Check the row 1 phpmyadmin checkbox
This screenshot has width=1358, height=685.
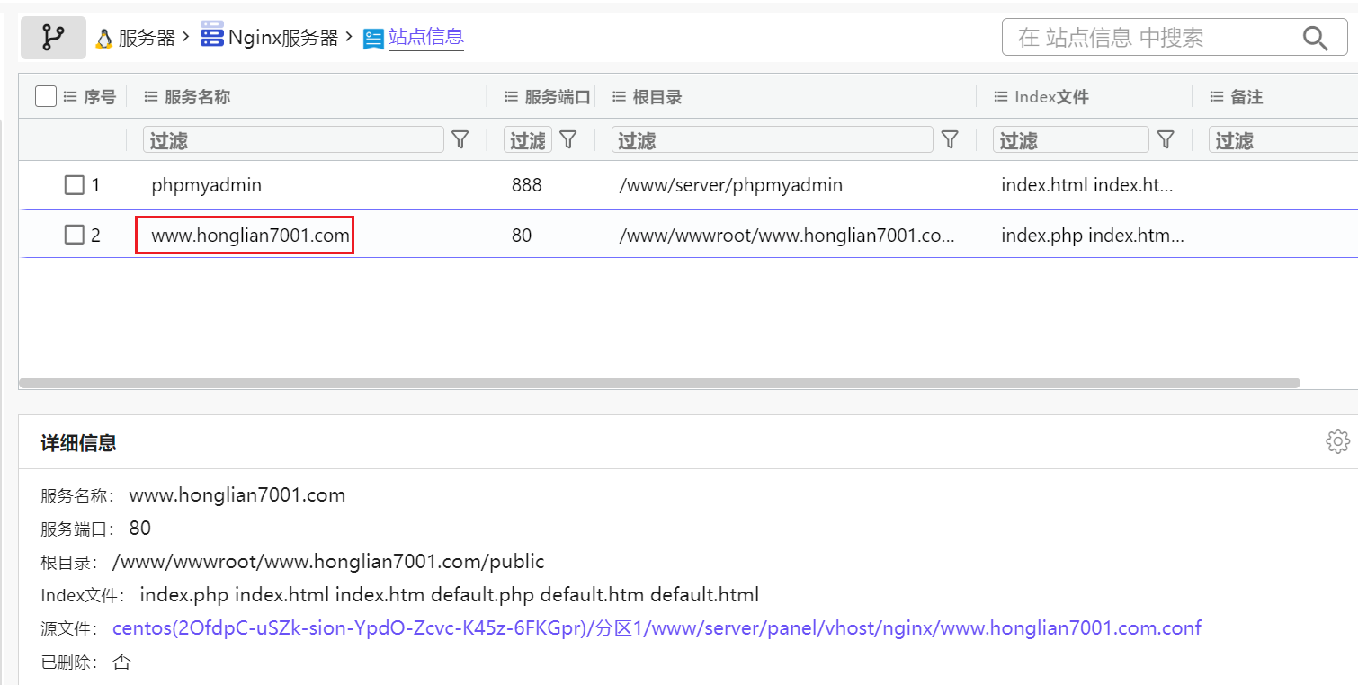point(75,185)
